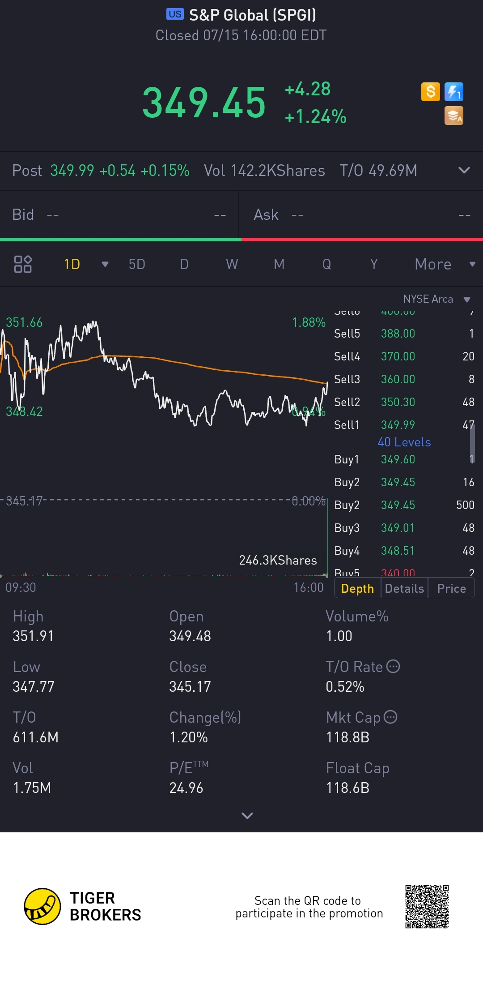
Task: Tap the yellow dollar sign badge icon
Action: point(431,92)
